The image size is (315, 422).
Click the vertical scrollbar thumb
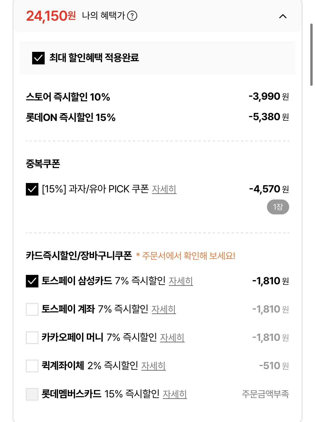click(x=311, y=55)
